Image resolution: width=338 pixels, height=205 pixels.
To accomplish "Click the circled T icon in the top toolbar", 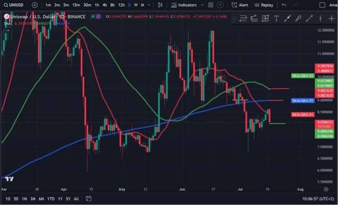I will (220, 5).
